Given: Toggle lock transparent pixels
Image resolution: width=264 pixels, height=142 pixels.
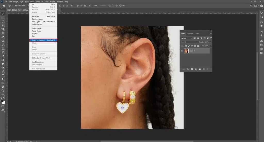Looking at the screenshot, I should (x=186, y=46).
